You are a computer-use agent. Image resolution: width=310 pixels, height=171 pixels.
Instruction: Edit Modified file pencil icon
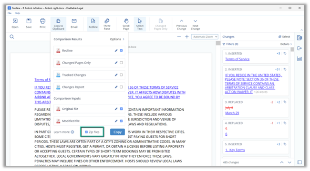(x=116, y=121)
